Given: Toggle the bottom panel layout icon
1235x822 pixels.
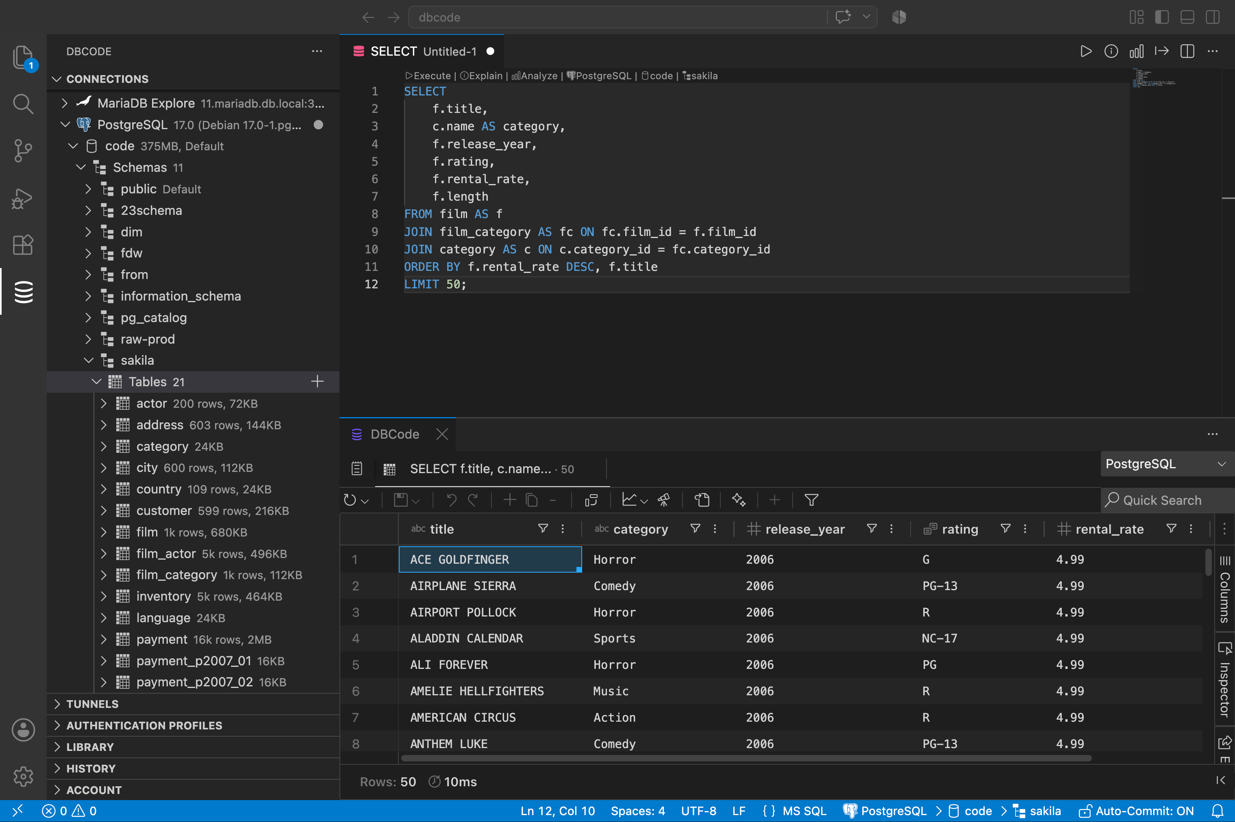Looking at the screenshot, I should click(1187, 17).
